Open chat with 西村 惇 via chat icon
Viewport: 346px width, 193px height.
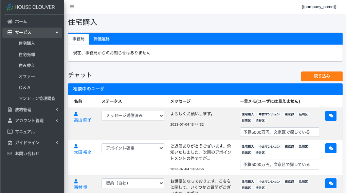pos(331,183)
